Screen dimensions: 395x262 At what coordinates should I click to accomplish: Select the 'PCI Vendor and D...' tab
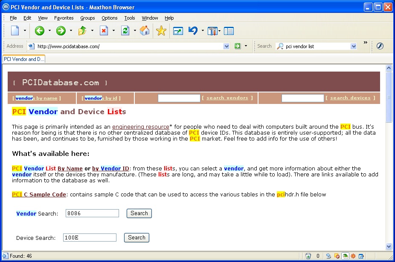pyautogui.click(x=24, y=59)
